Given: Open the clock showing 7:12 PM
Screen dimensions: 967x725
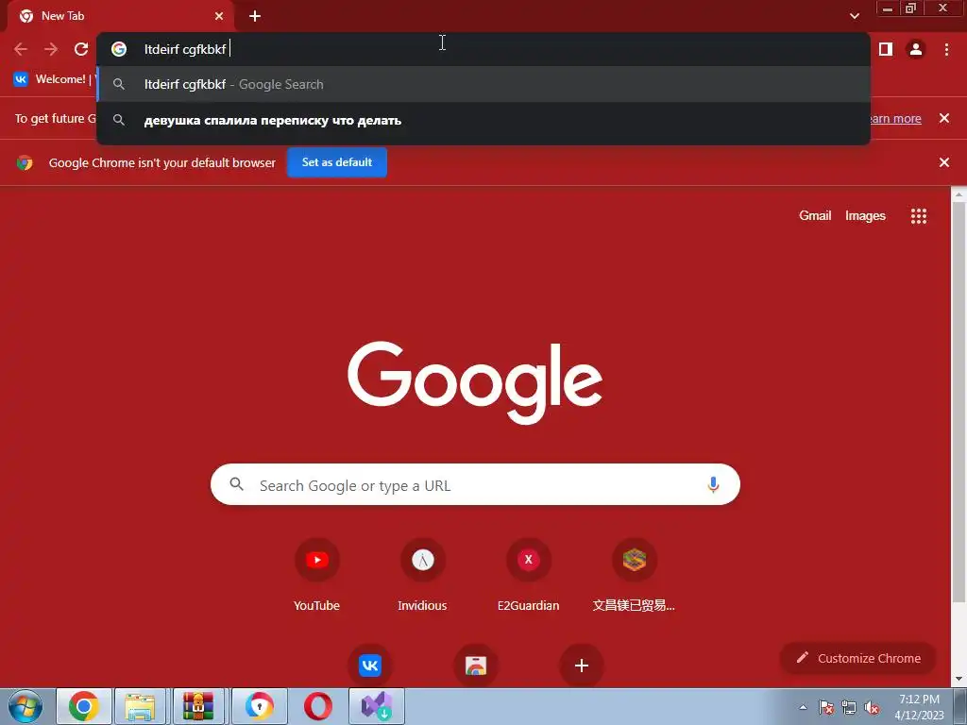Looking at the screenshot, I should point(920,706).
